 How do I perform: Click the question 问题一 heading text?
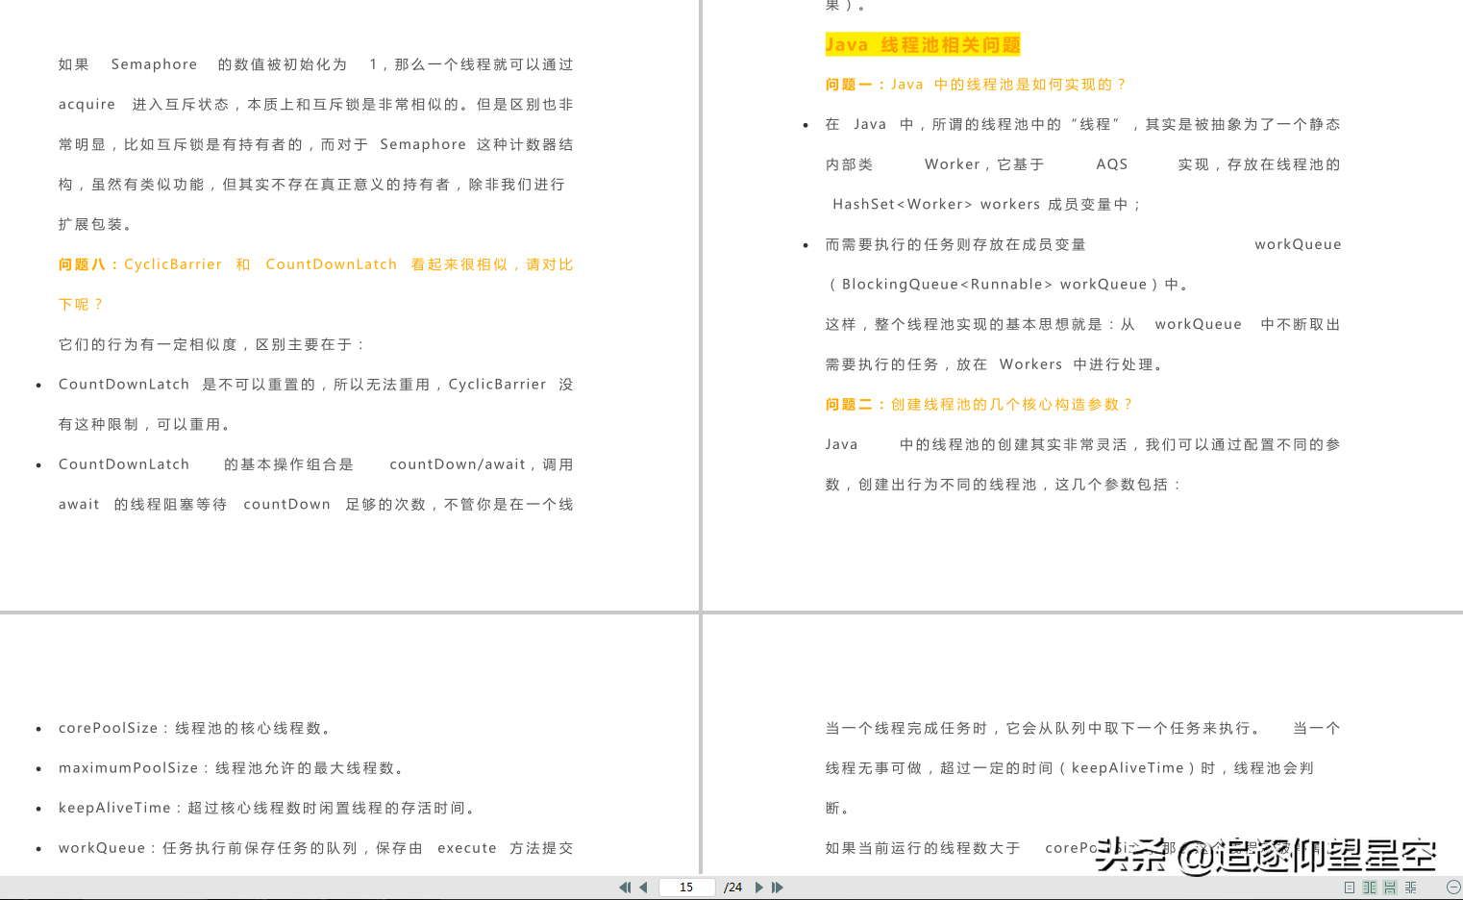[975, 85]
